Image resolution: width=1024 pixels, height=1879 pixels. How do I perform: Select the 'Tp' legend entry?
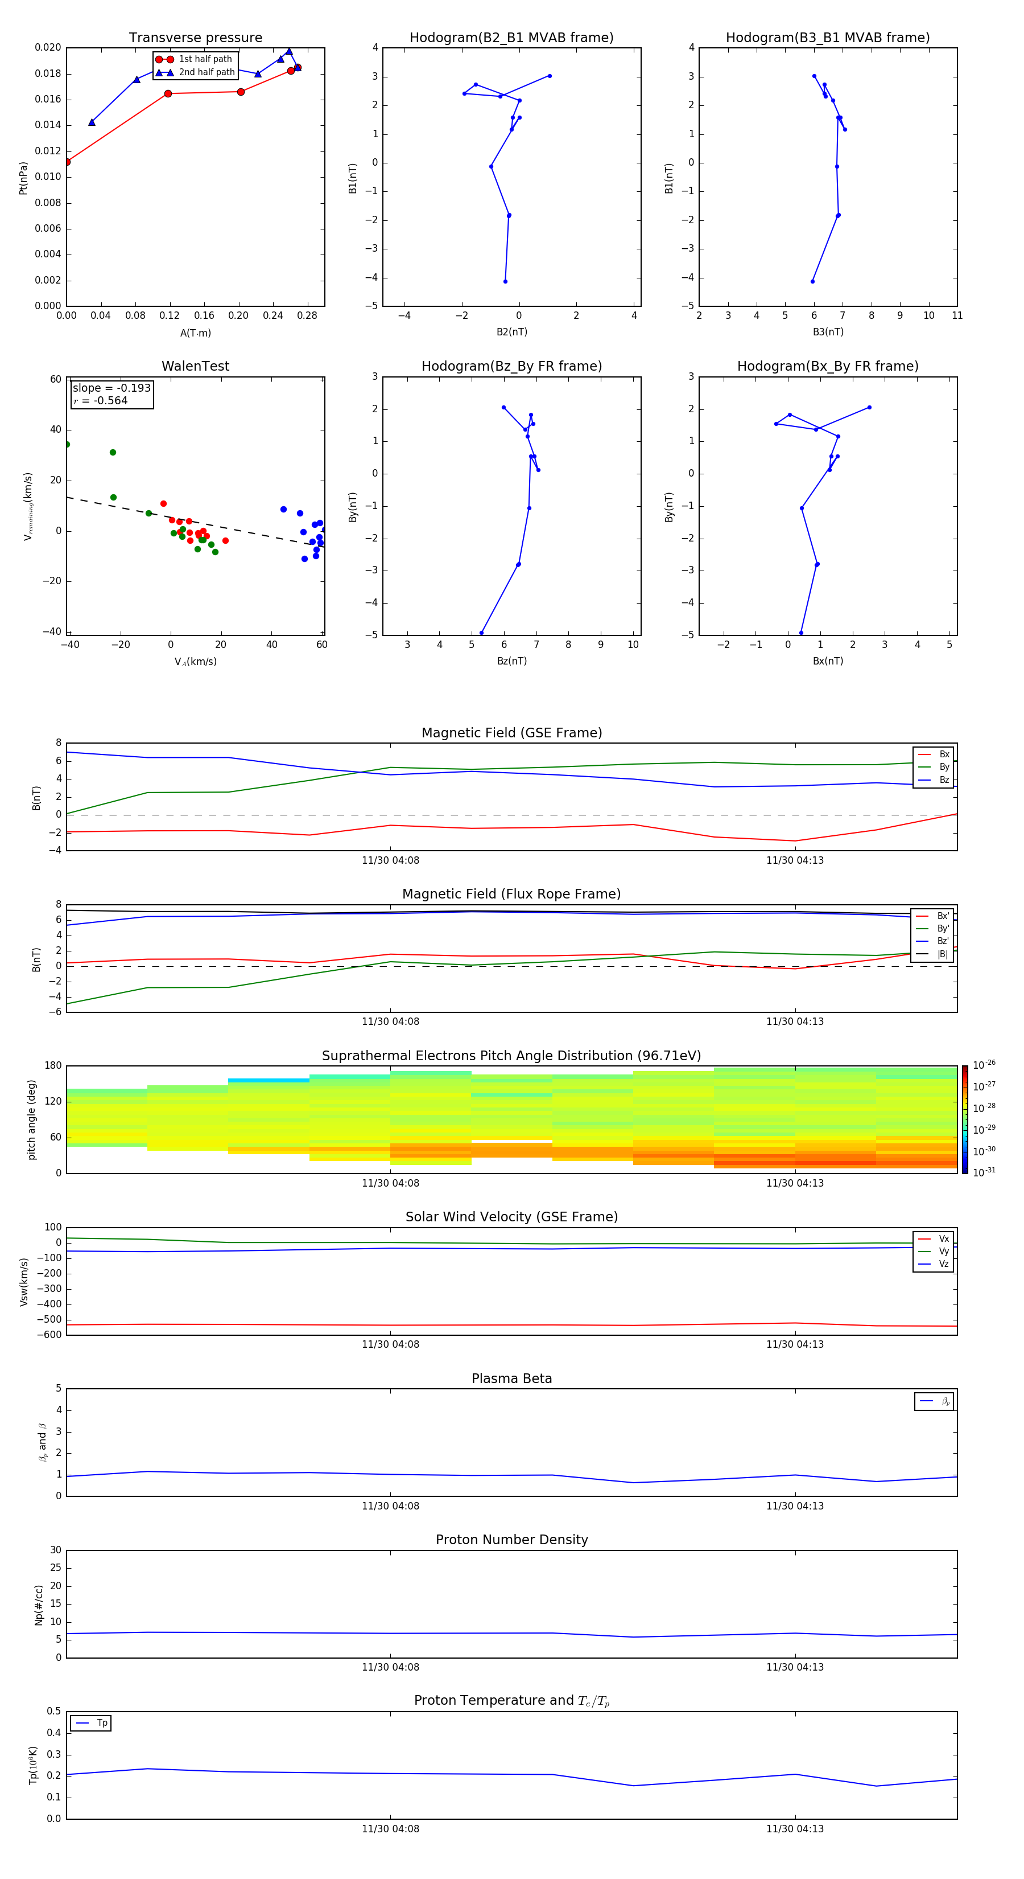[92, 1723]
